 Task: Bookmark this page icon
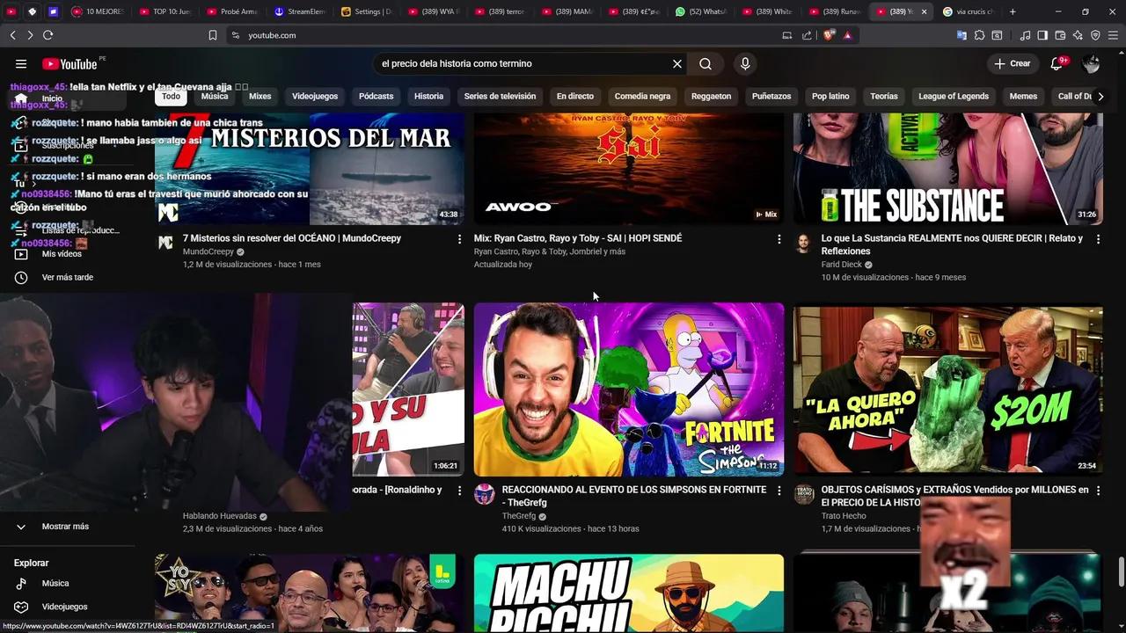point(213,35)
